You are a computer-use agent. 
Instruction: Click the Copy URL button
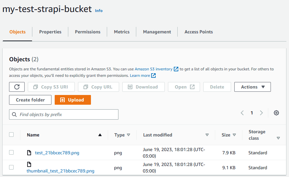(98, 87)
